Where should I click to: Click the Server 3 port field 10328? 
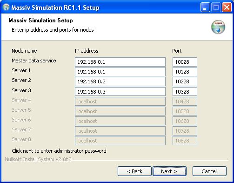[x=185, y=92]
